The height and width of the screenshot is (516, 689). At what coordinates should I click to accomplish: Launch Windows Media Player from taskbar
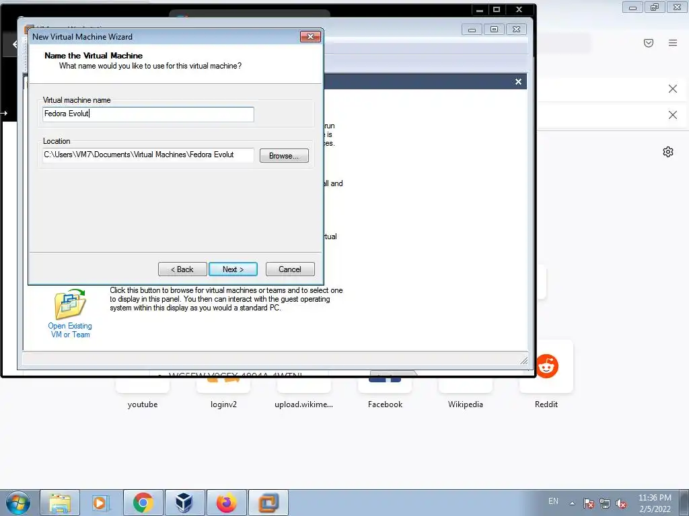coord(101,503)
